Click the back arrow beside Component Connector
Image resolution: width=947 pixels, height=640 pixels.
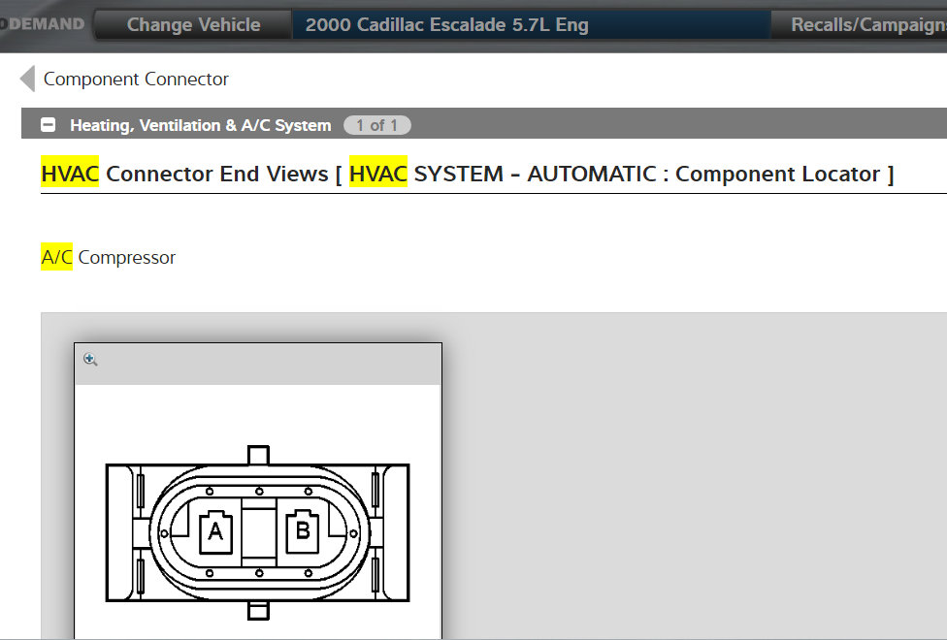click(x=25, y=79)
